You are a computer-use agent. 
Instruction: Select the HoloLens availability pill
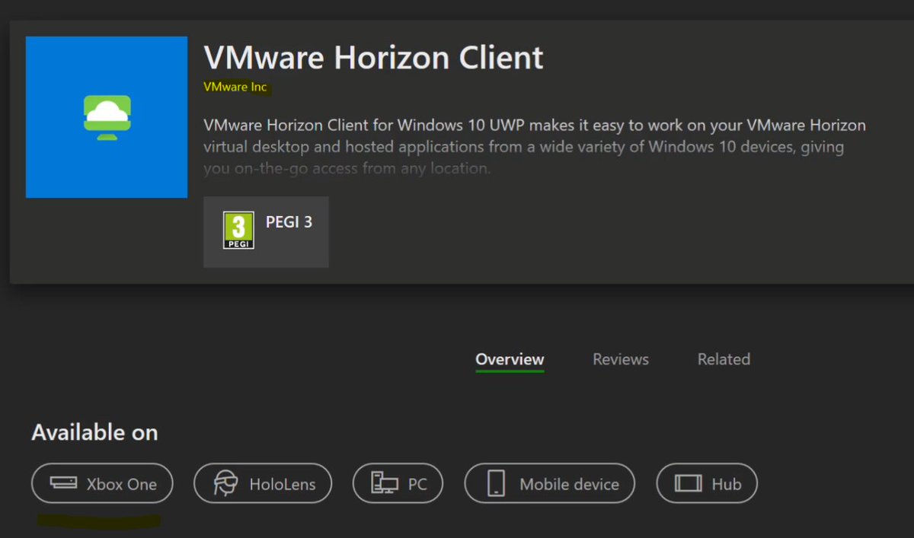[263, 483]
